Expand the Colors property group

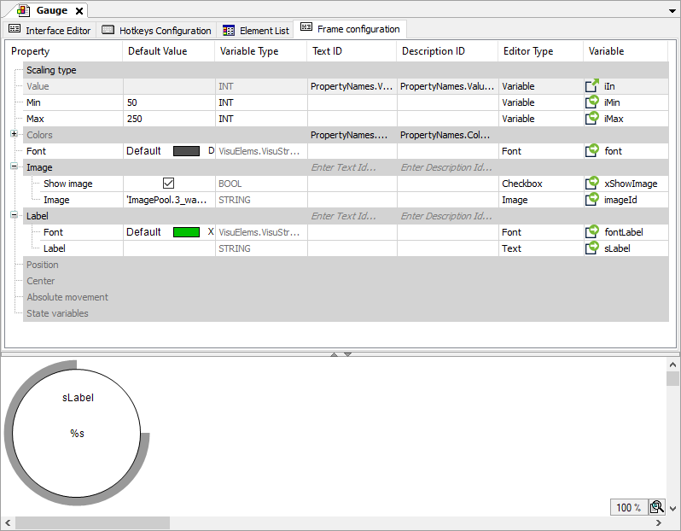coord(14,135)
